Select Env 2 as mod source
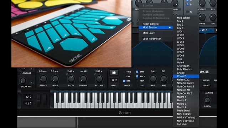Image resolution: width=228 pixels, height=128 pixels. click(x=186, y=25)
